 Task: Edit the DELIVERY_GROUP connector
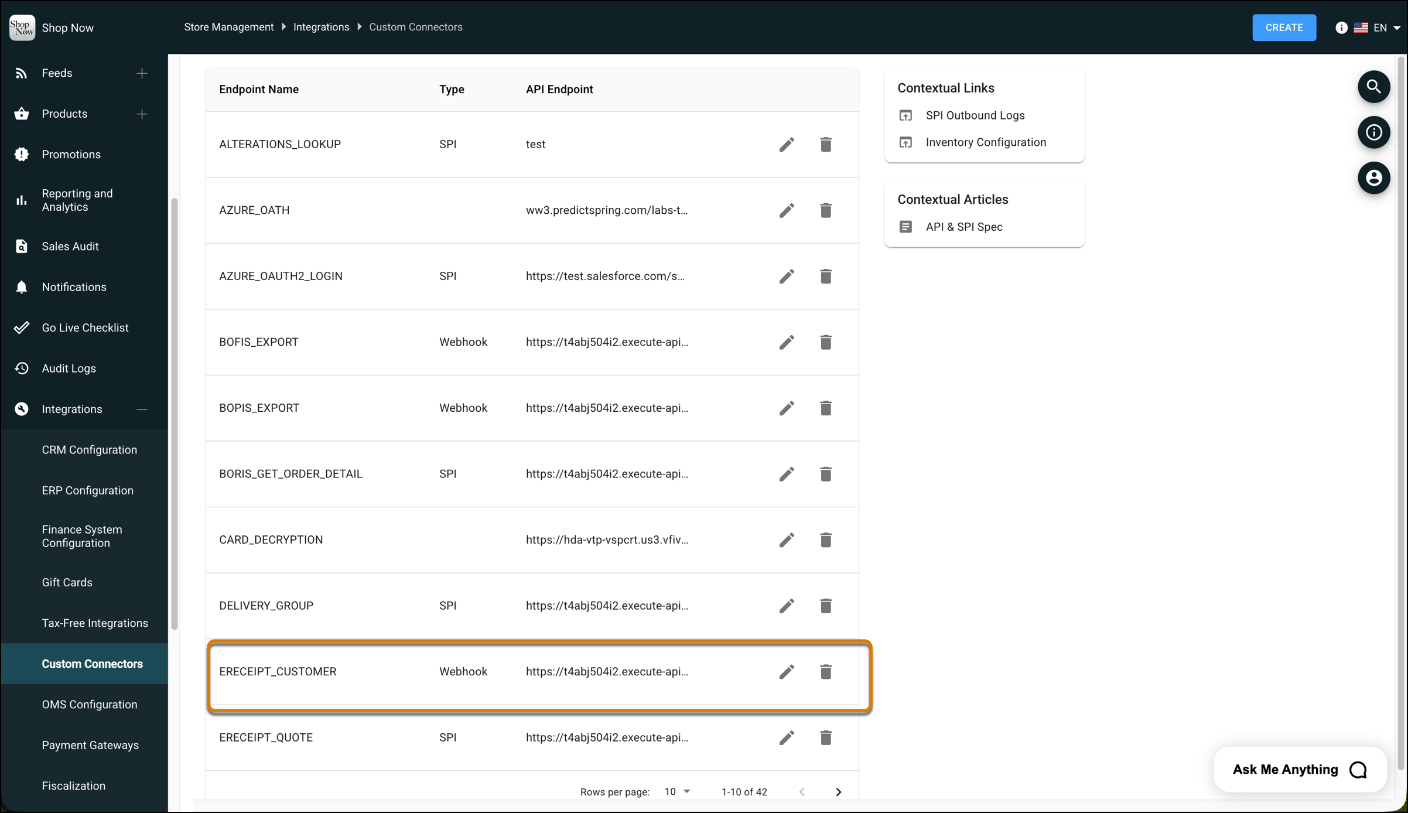(787, 606)
